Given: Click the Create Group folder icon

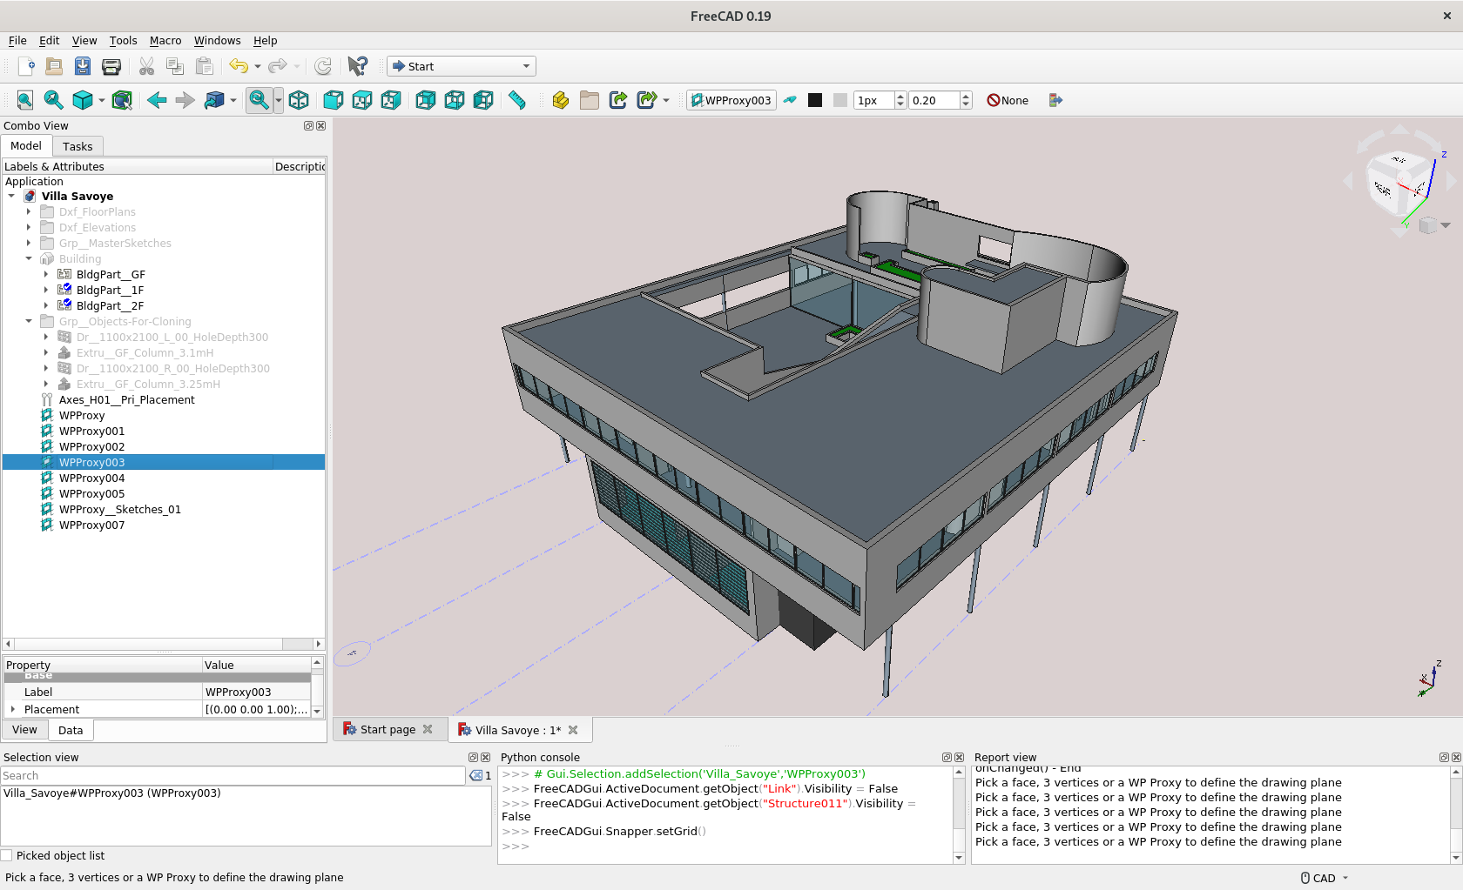Looking at the screenshot, I should coord(590,100).
